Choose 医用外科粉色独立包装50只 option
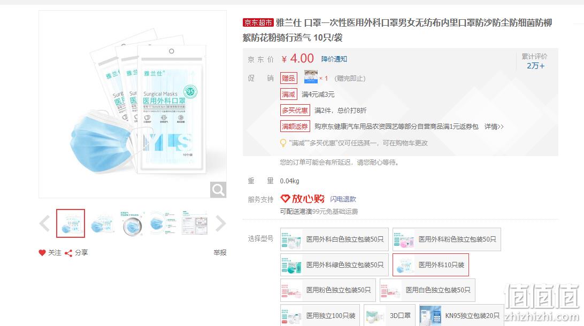 [447, 239]
